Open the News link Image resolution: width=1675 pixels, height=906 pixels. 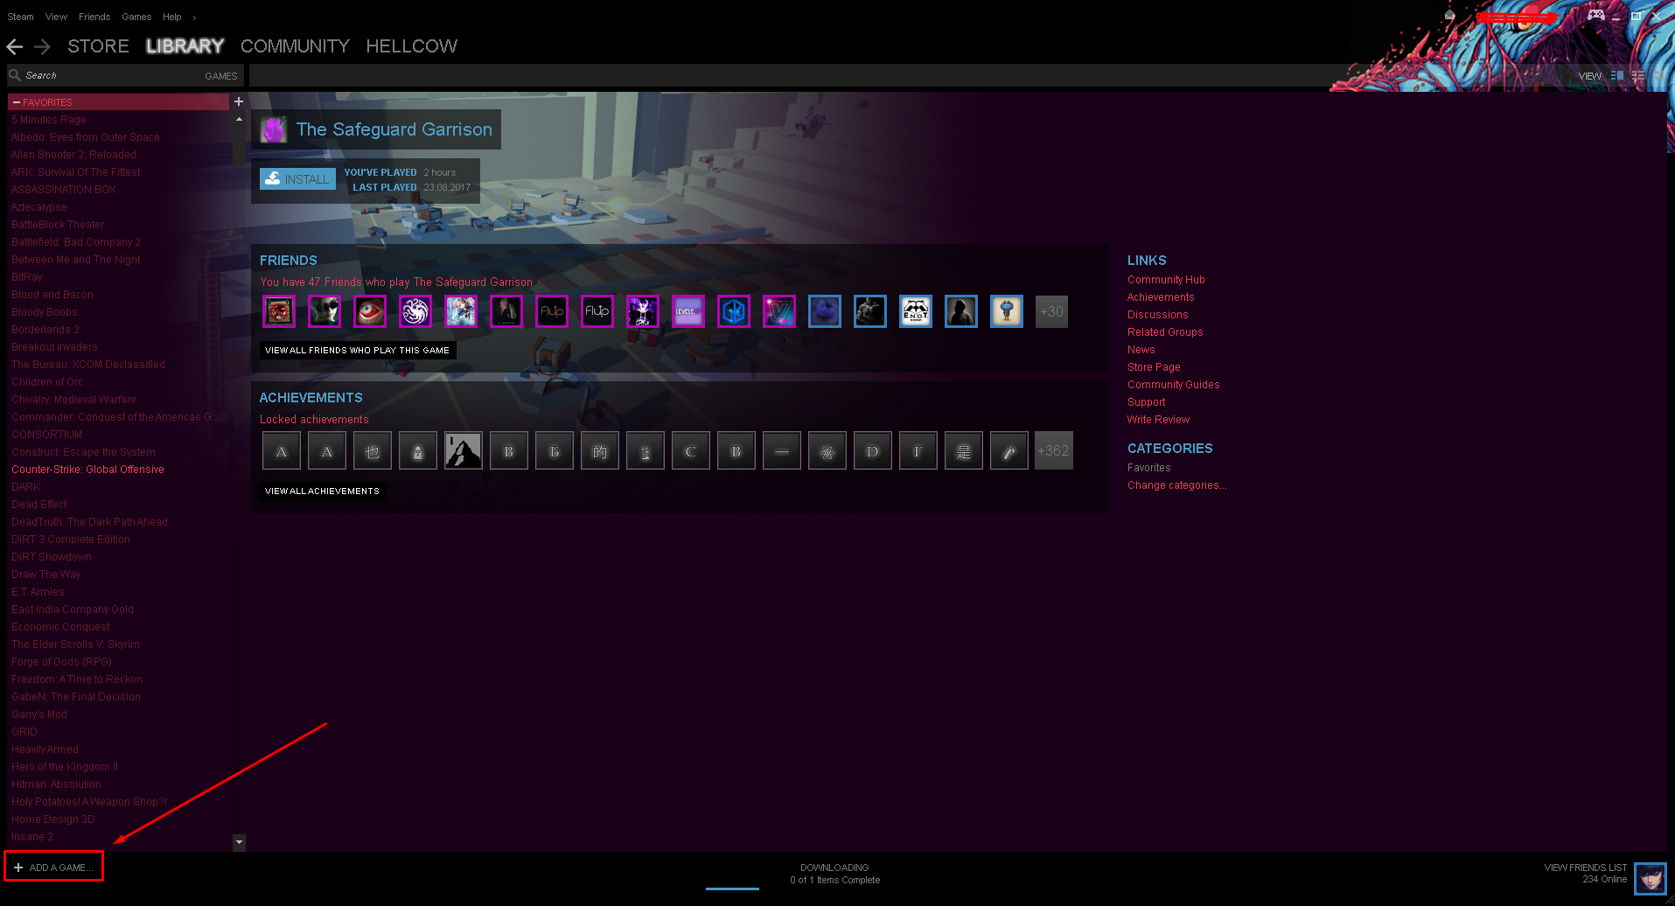1141,350
